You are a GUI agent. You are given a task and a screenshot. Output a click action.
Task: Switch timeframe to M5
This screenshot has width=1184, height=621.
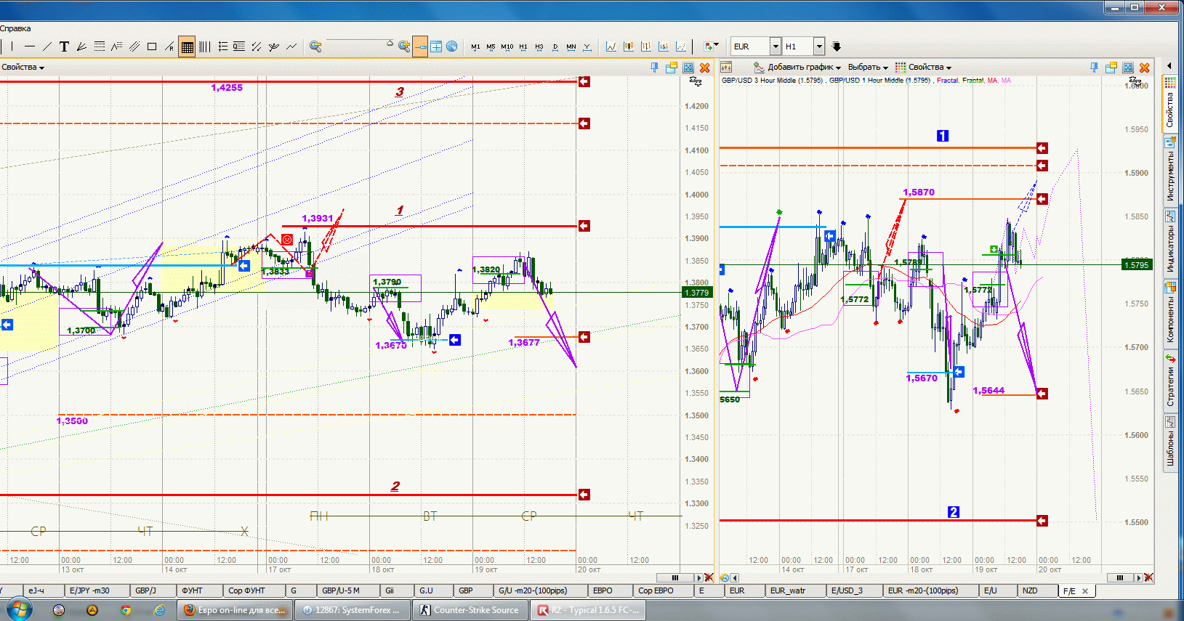tap(491, 46)
